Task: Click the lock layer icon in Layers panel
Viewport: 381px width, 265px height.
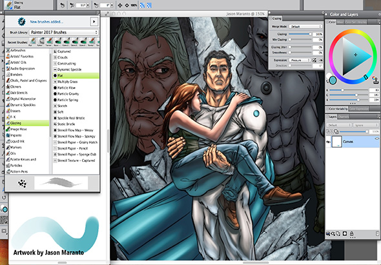Action: click(351, 233)
